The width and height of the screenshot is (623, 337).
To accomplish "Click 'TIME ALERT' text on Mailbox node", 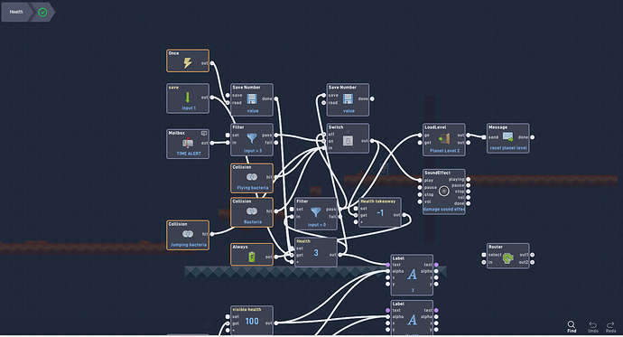I will [x=189, y=154].
